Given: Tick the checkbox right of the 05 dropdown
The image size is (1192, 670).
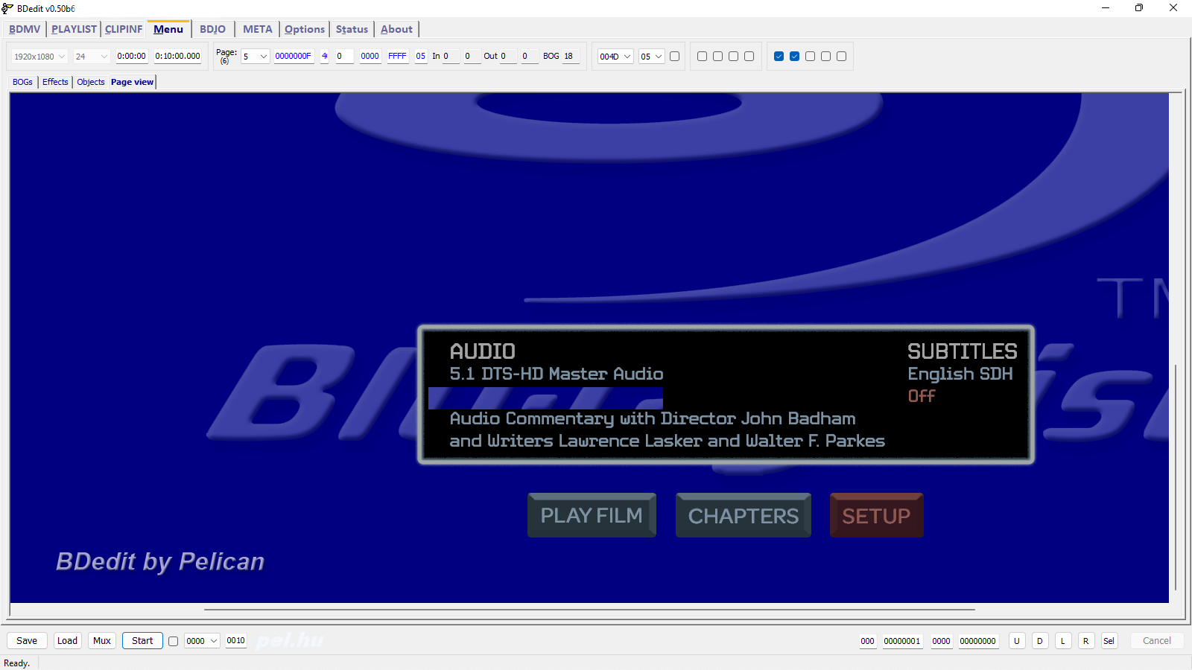Looking at the screenshot, I should point(675,57).
